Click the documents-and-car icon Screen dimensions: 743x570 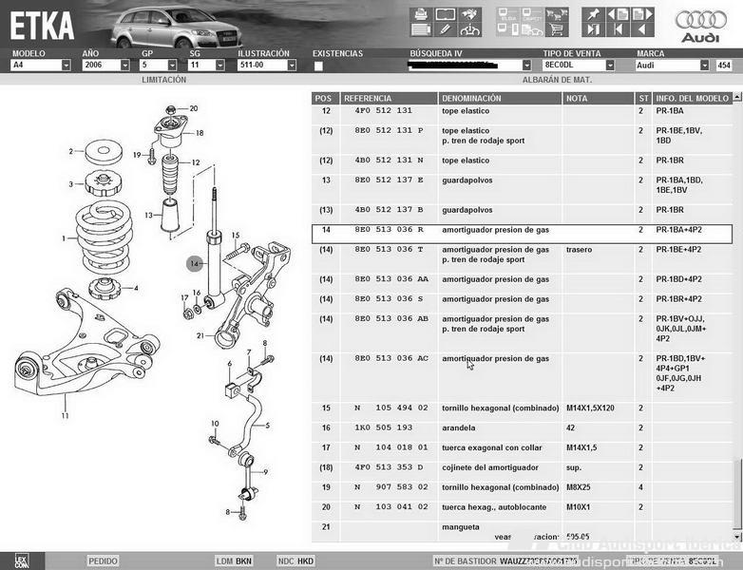[x=532, y=29]
